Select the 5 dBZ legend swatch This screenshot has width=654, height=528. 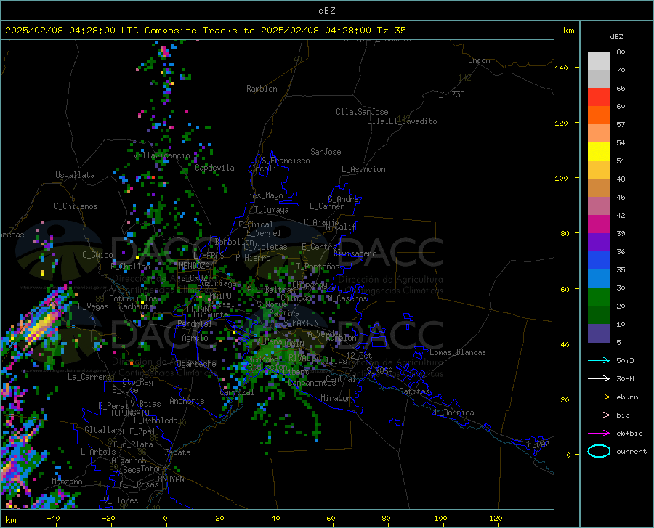pyautogui.click(x=599, y=333)
